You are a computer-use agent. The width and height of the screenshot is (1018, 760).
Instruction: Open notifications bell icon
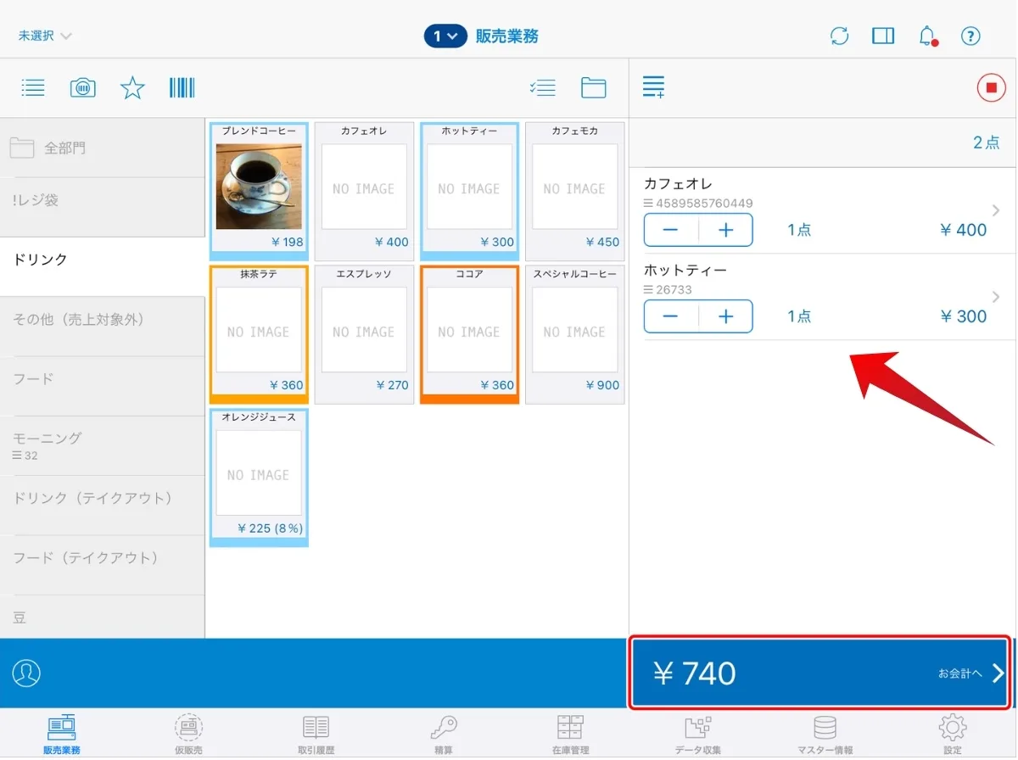[927, 36]
